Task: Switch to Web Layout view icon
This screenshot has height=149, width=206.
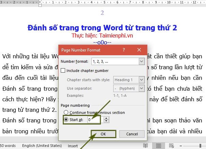Action: pyautogui.click(x=172, y=146)
